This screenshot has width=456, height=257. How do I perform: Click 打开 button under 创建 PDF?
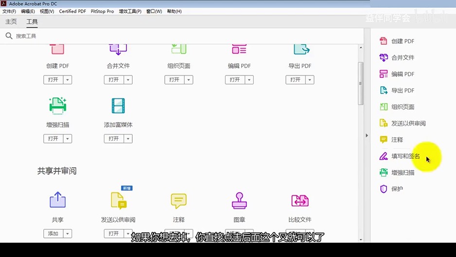coord(53,80)
